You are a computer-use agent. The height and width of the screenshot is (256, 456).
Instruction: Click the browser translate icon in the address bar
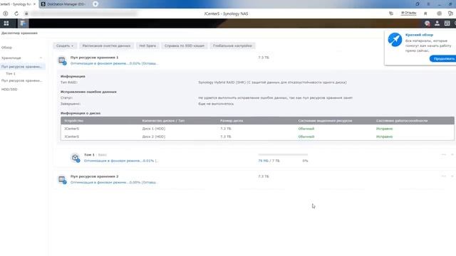point(391,14)
